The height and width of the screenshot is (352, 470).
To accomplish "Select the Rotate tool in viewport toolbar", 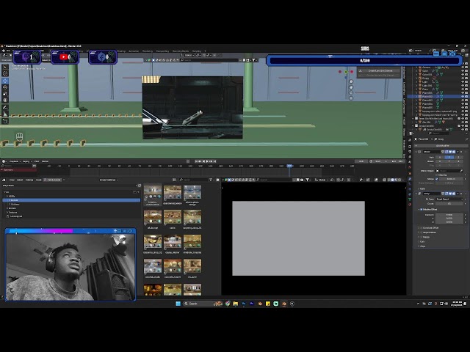I will pos(5,87).
